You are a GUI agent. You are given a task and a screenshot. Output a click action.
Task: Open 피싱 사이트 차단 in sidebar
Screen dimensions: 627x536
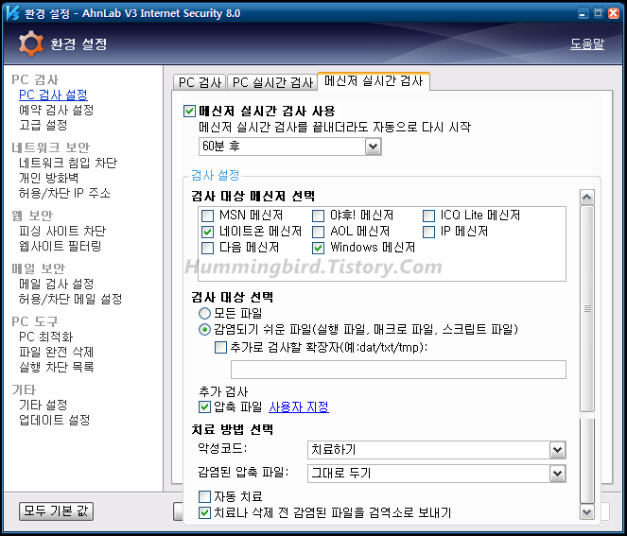tap(62, 231)
